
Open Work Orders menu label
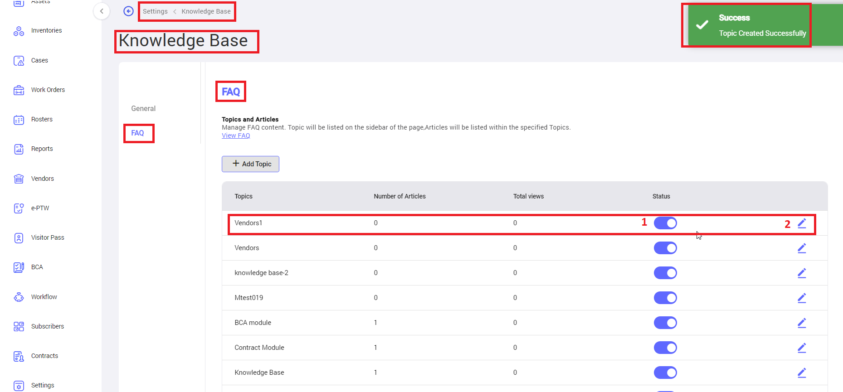pos(48,90)
